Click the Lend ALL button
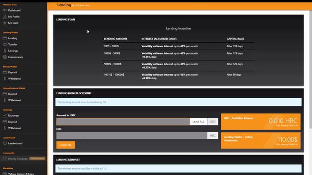 pyautogui.click(x=198, y=122)
